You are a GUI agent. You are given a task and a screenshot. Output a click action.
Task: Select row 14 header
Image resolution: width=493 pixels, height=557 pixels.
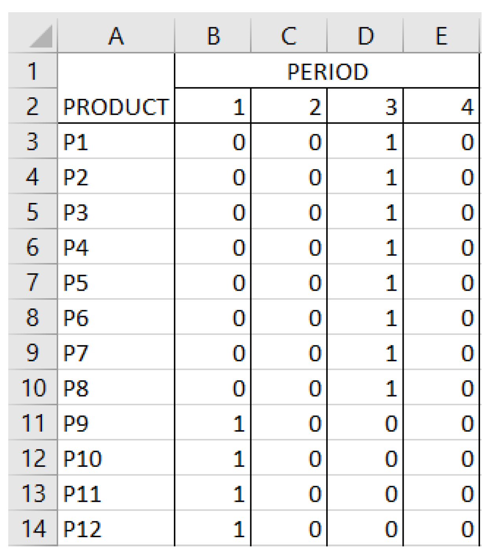coord(33,528)
